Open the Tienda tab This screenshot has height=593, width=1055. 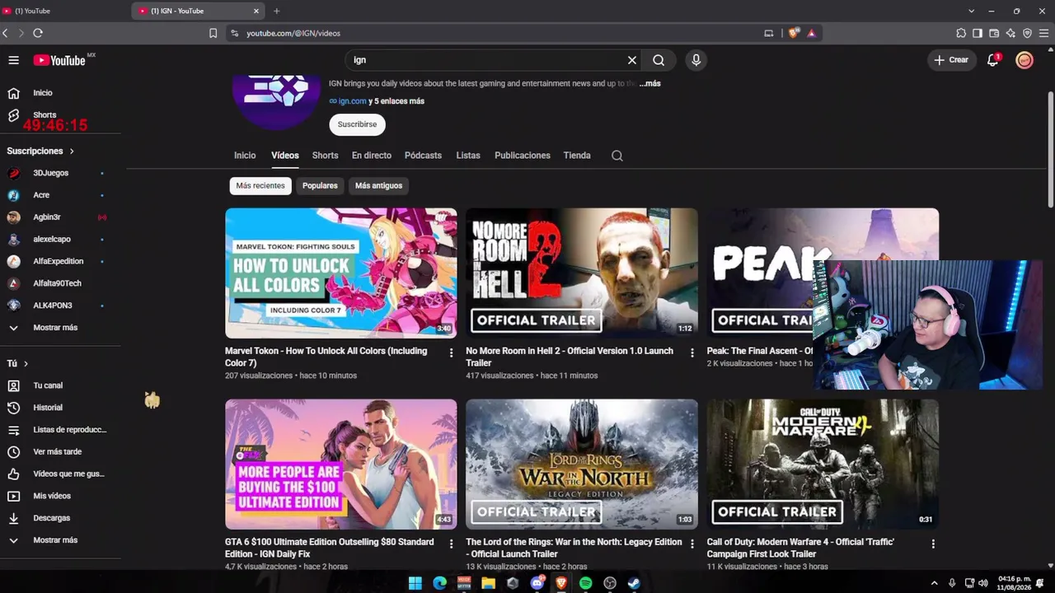[x=577, y=156]
